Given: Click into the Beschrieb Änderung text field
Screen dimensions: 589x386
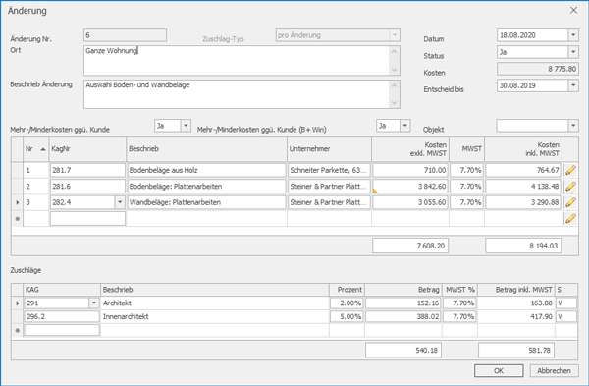Looking at the screenshot, I should (x=241, y=94).
